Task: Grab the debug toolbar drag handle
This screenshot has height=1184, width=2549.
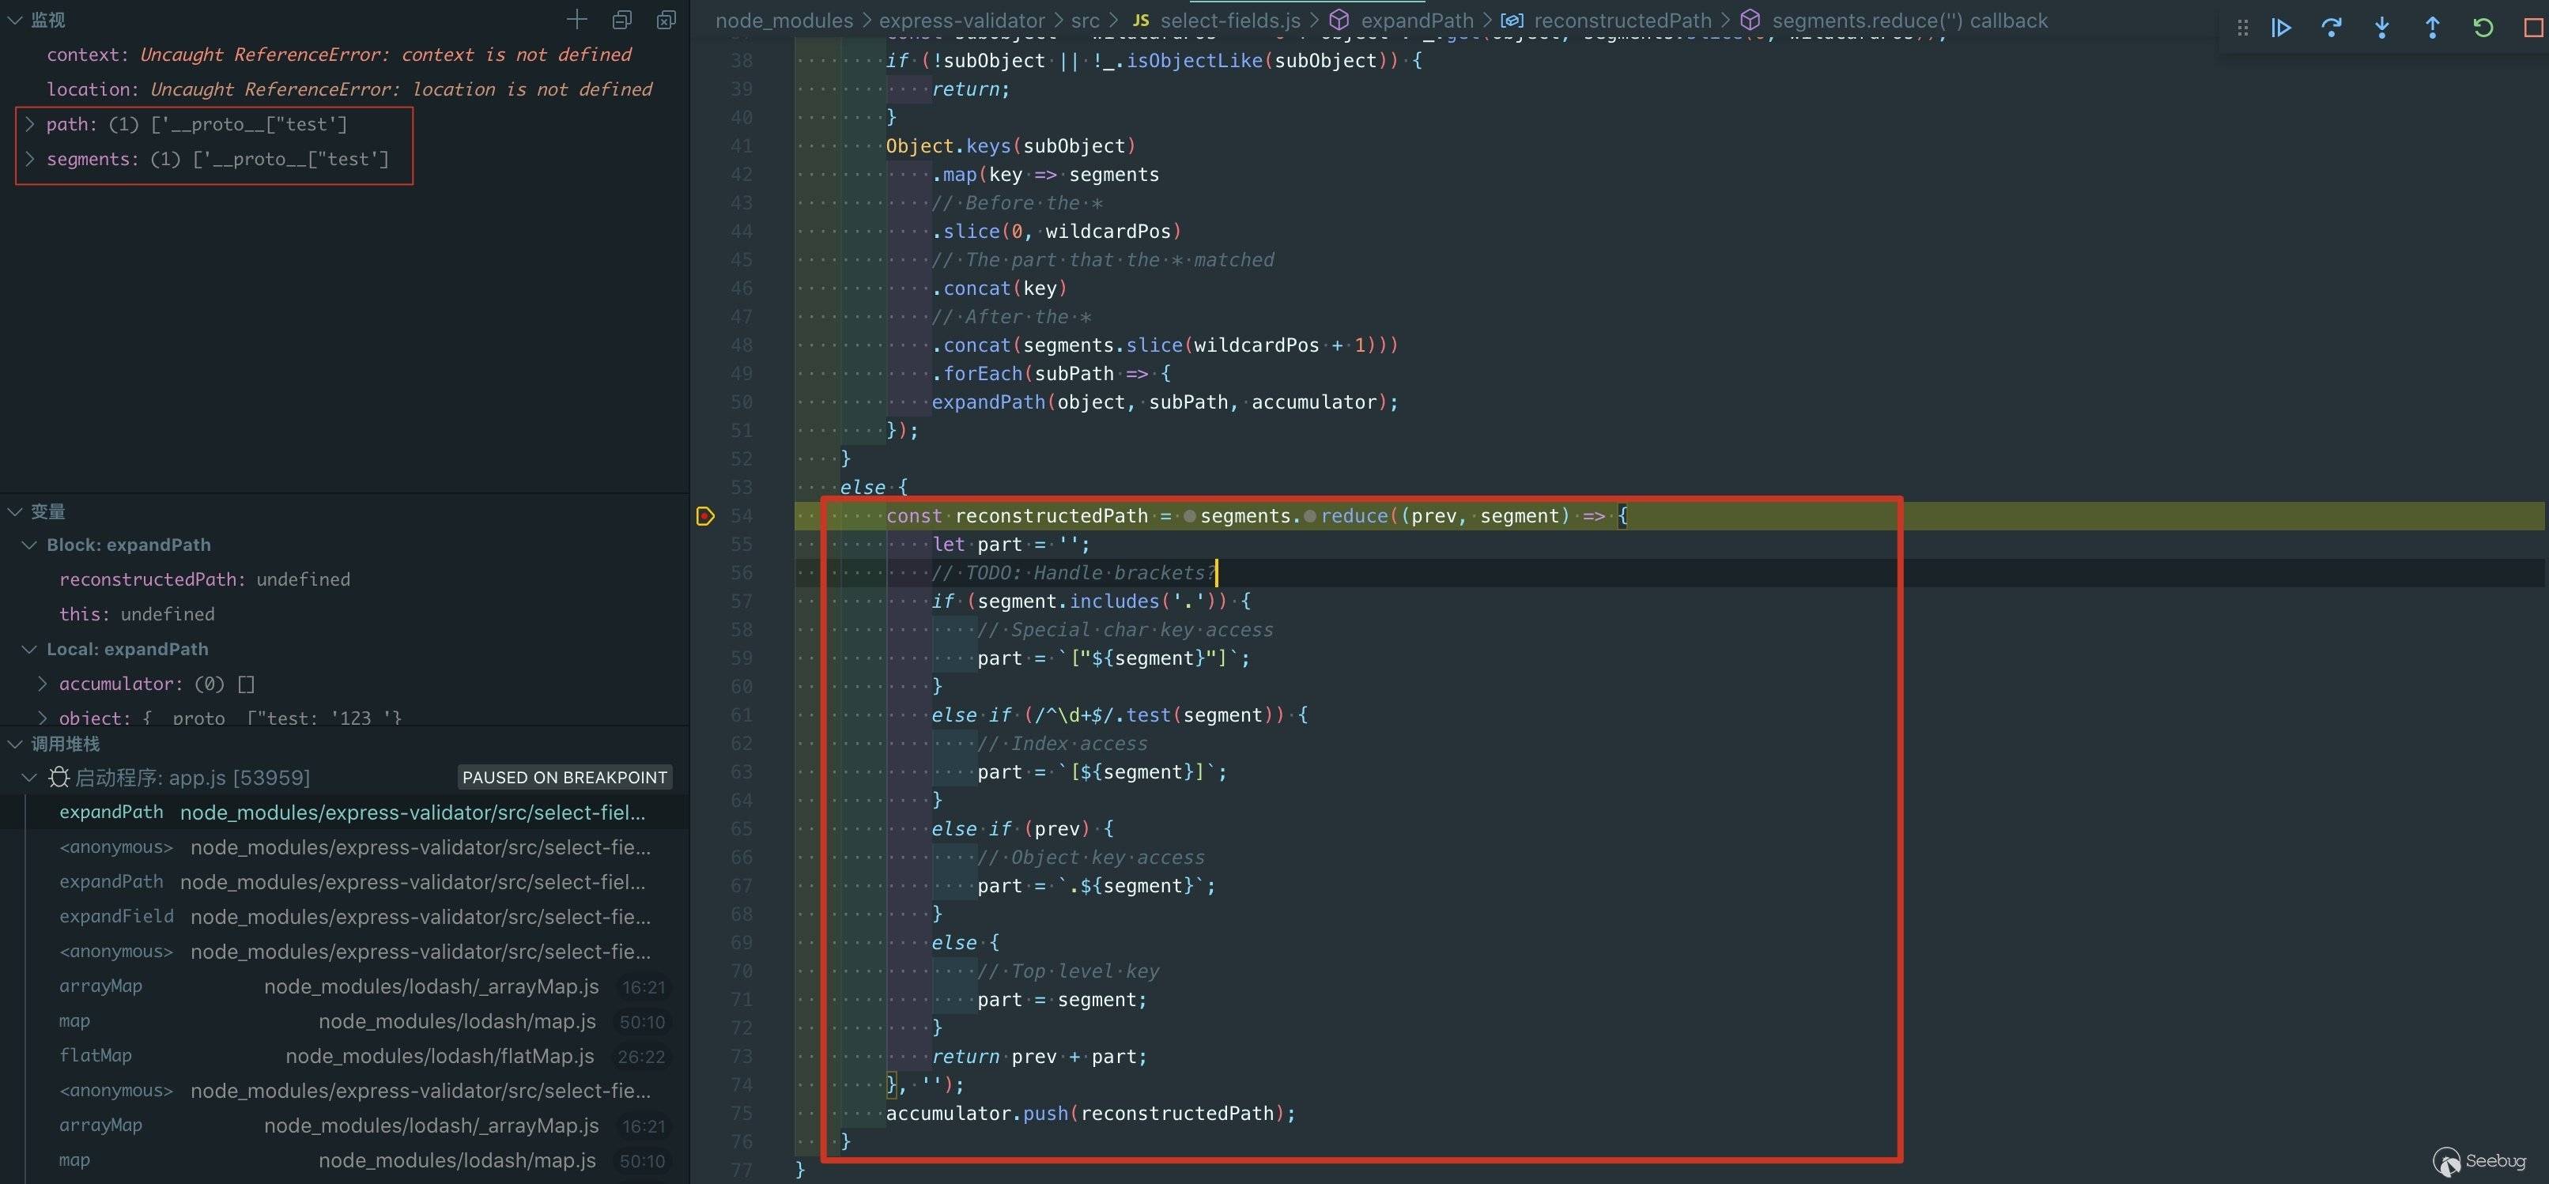Action: click(x=2243, y=28)
